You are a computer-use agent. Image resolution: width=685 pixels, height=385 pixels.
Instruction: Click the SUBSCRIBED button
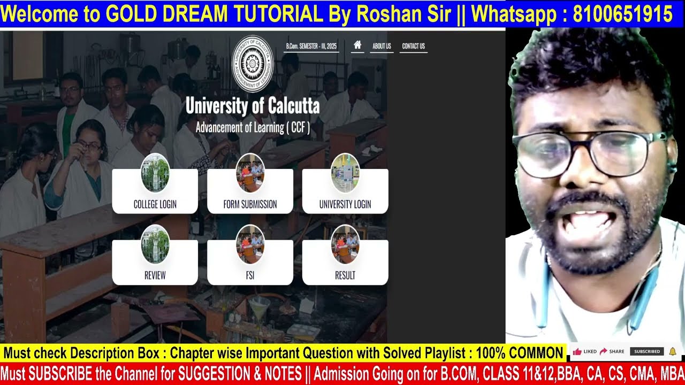click(647, 351)
